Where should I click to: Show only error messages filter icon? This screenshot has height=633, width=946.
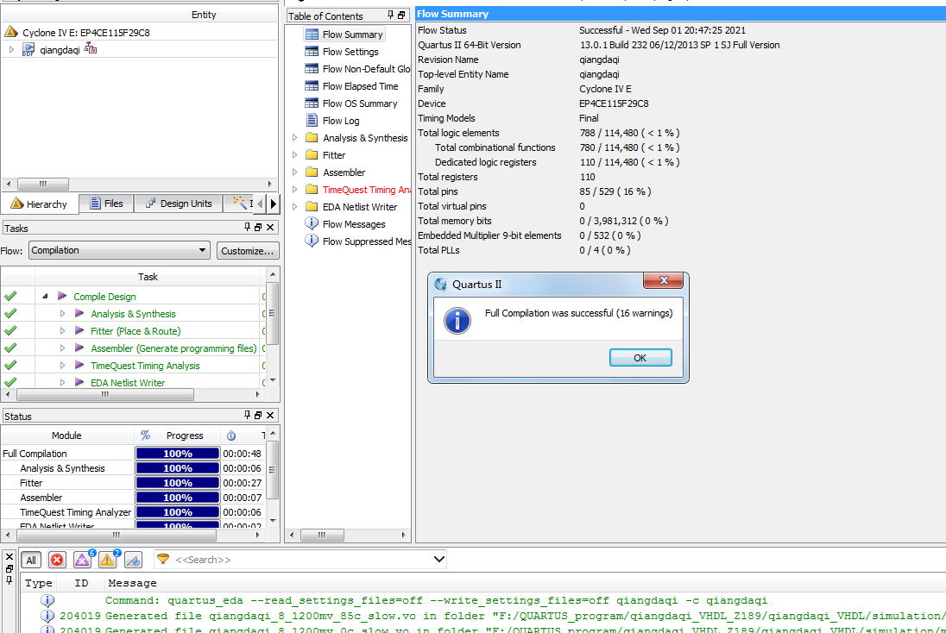point(57,560)
